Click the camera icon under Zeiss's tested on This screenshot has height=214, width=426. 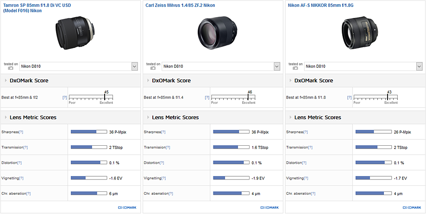pos(153,68)
